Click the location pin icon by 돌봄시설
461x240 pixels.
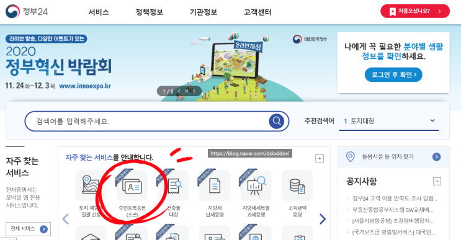[350, 156]
